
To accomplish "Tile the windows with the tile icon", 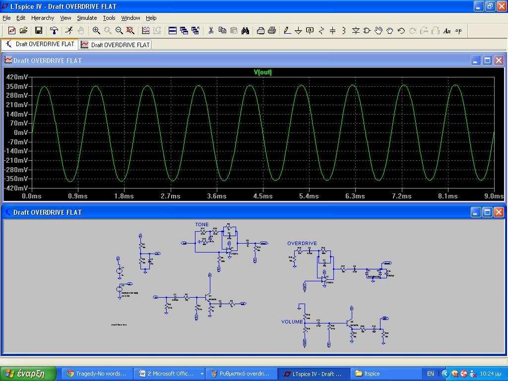I will tap(173, 31).
